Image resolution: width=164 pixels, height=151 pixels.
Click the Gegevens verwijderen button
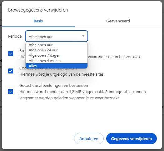pos(132,139)
